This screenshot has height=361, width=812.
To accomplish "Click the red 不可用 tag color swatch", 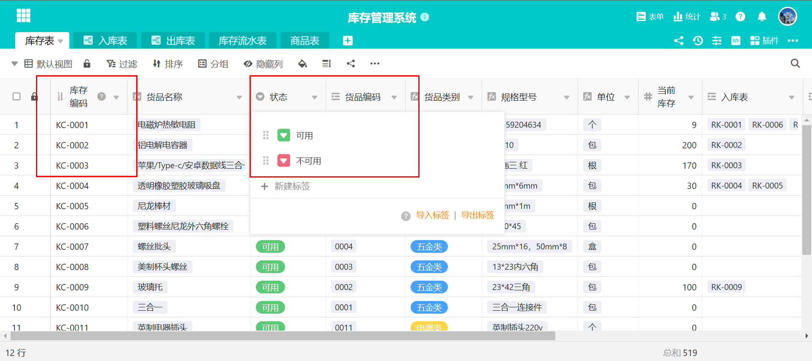I will (284, 161).
